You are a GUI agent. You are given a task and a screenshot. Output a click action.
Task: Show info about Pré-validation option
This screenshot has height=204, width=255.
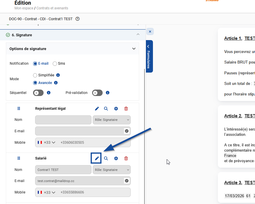pyautogui.click(x=108, y=93)
